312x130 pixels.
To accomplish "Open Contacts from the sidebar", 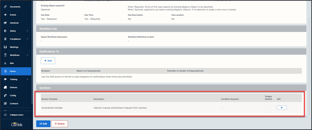I will coord(16,104).
